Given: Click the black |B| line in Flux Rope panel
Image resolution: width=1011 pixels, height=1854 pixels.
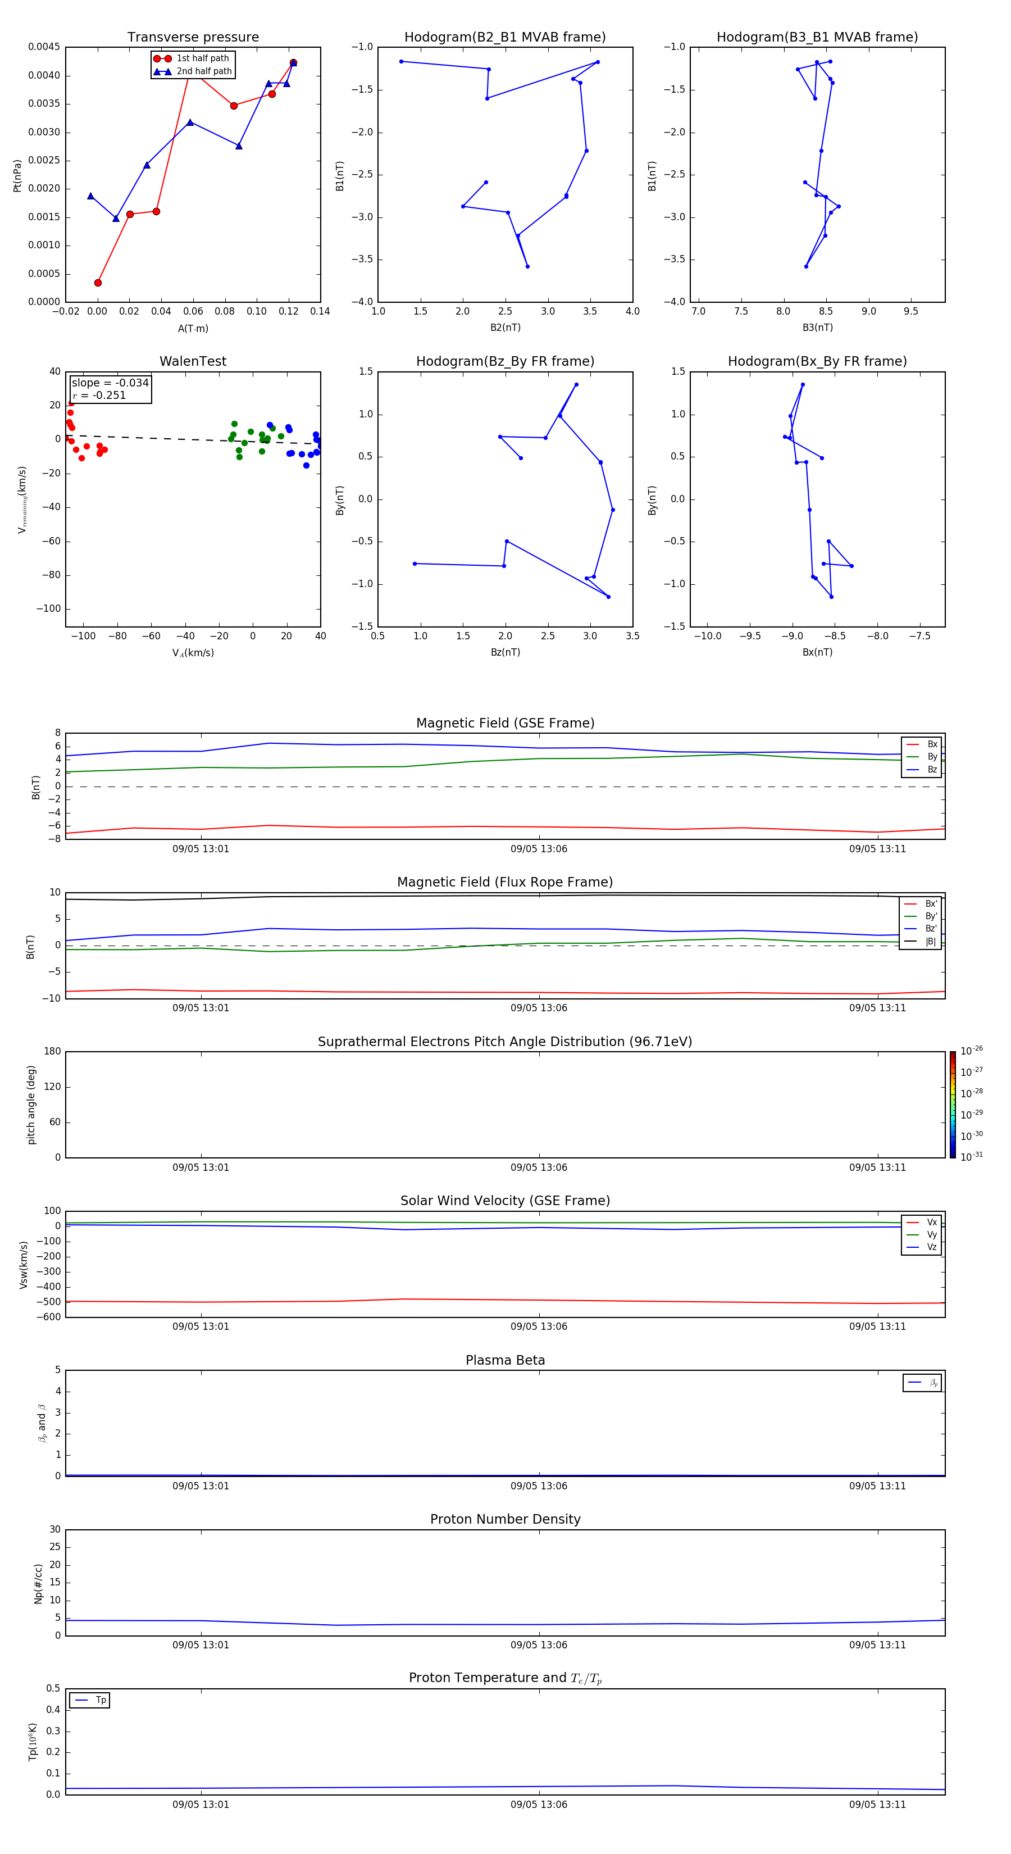Looking at the screenshot, I should click(x=505, y=896).
